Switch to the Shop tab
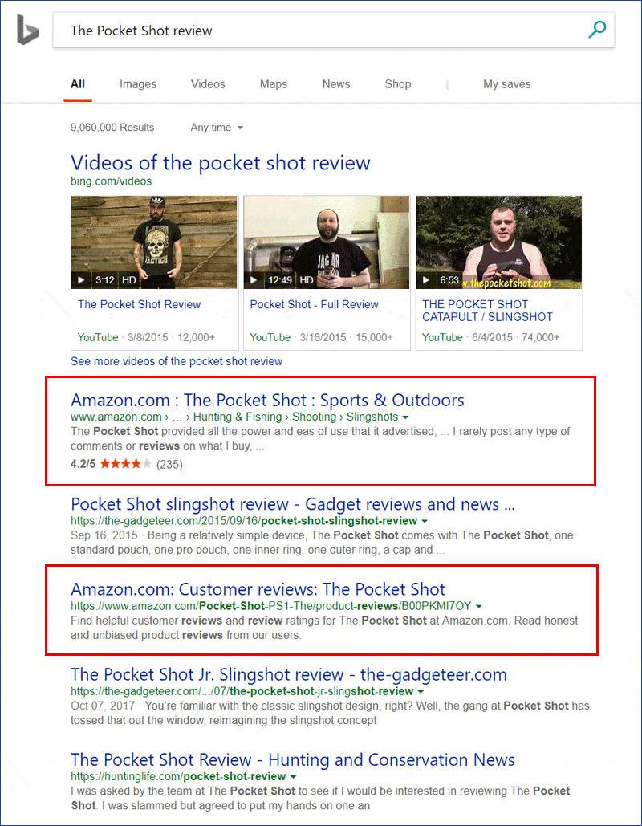The width and height of the screenshot is (642, 826). pyautogui.click(x=397, y=84)
